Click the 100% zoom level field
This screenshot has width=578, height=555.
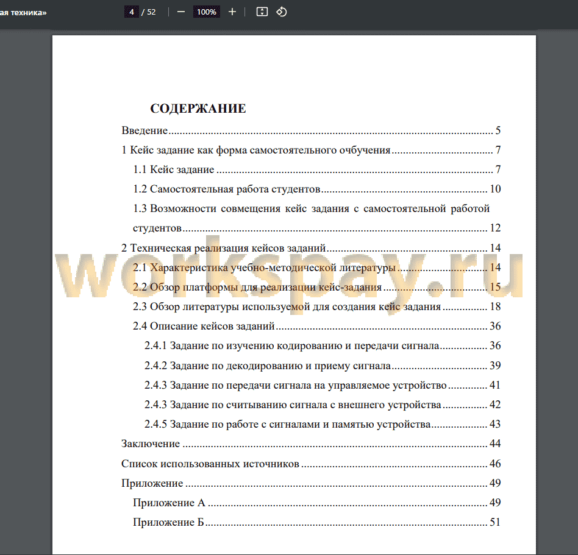pyautogui.click(x=207, y=12)
